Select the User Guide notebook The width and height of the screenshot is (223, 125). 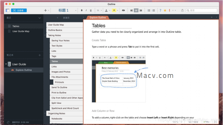pyautogui.click(x=19, y=64)
